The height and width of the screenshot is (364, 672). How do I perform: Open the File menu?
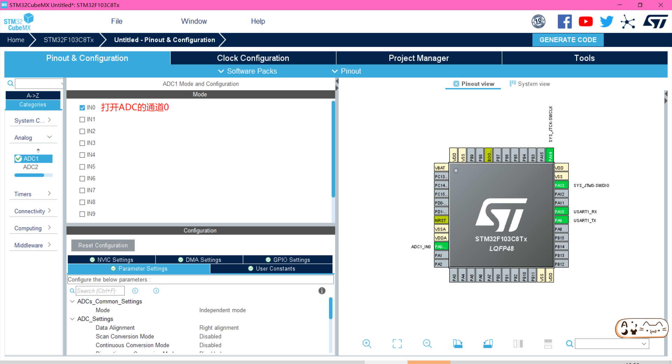(117, 21)
